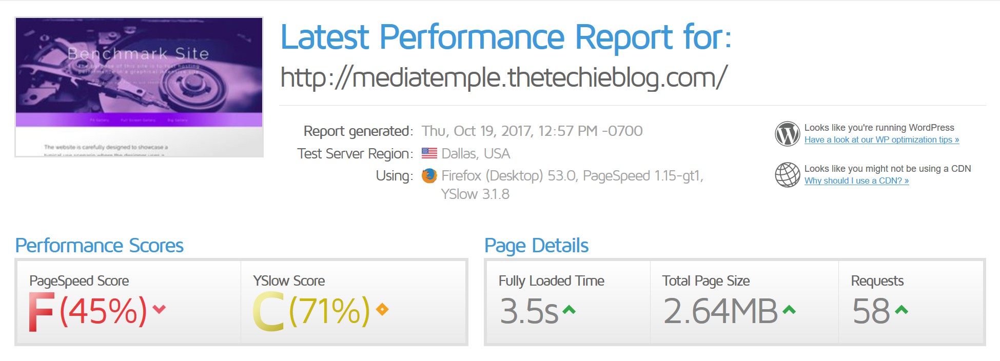The image size is (1000, 361).
Task: Click the orange diamond beside YSlow Score
Action: [382, 309]
